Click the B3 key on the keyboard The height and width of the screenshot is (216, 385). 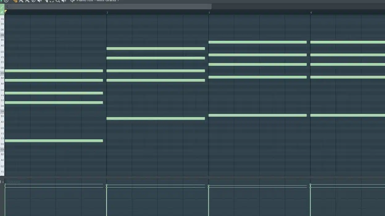click(x=2, y=116)
